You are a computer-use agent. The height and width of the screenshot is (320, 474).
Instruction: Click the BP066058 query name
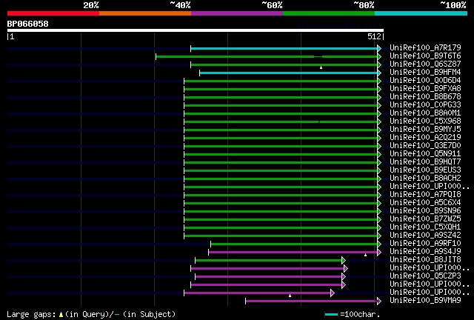tap(28, 24)
